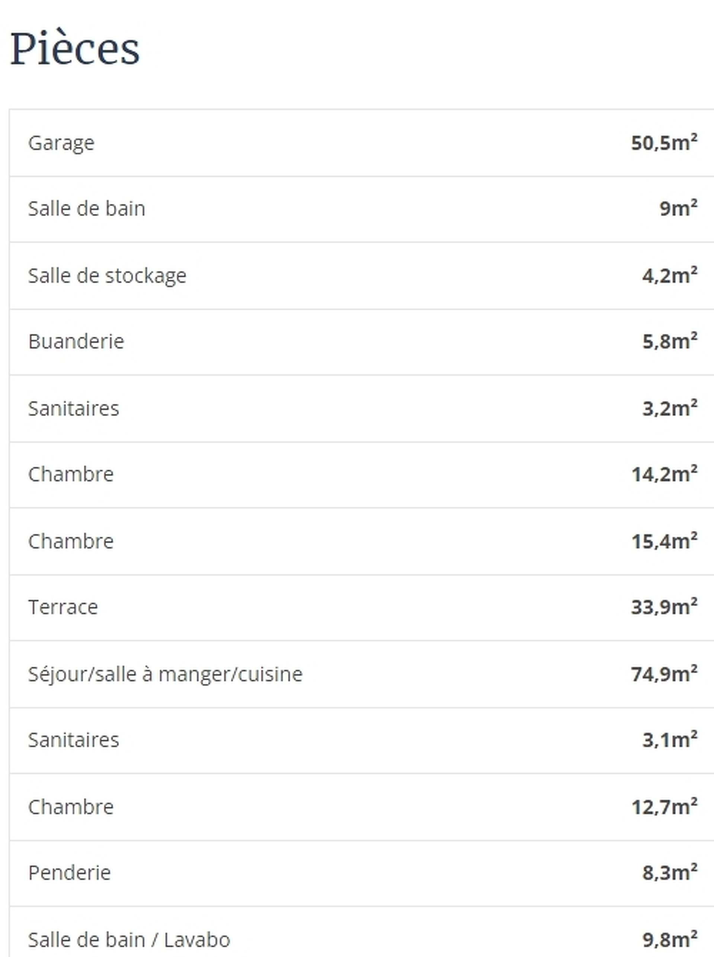Select the Penderie room label
The width and height of the screenshot is (714, 957).
point(70,873)
